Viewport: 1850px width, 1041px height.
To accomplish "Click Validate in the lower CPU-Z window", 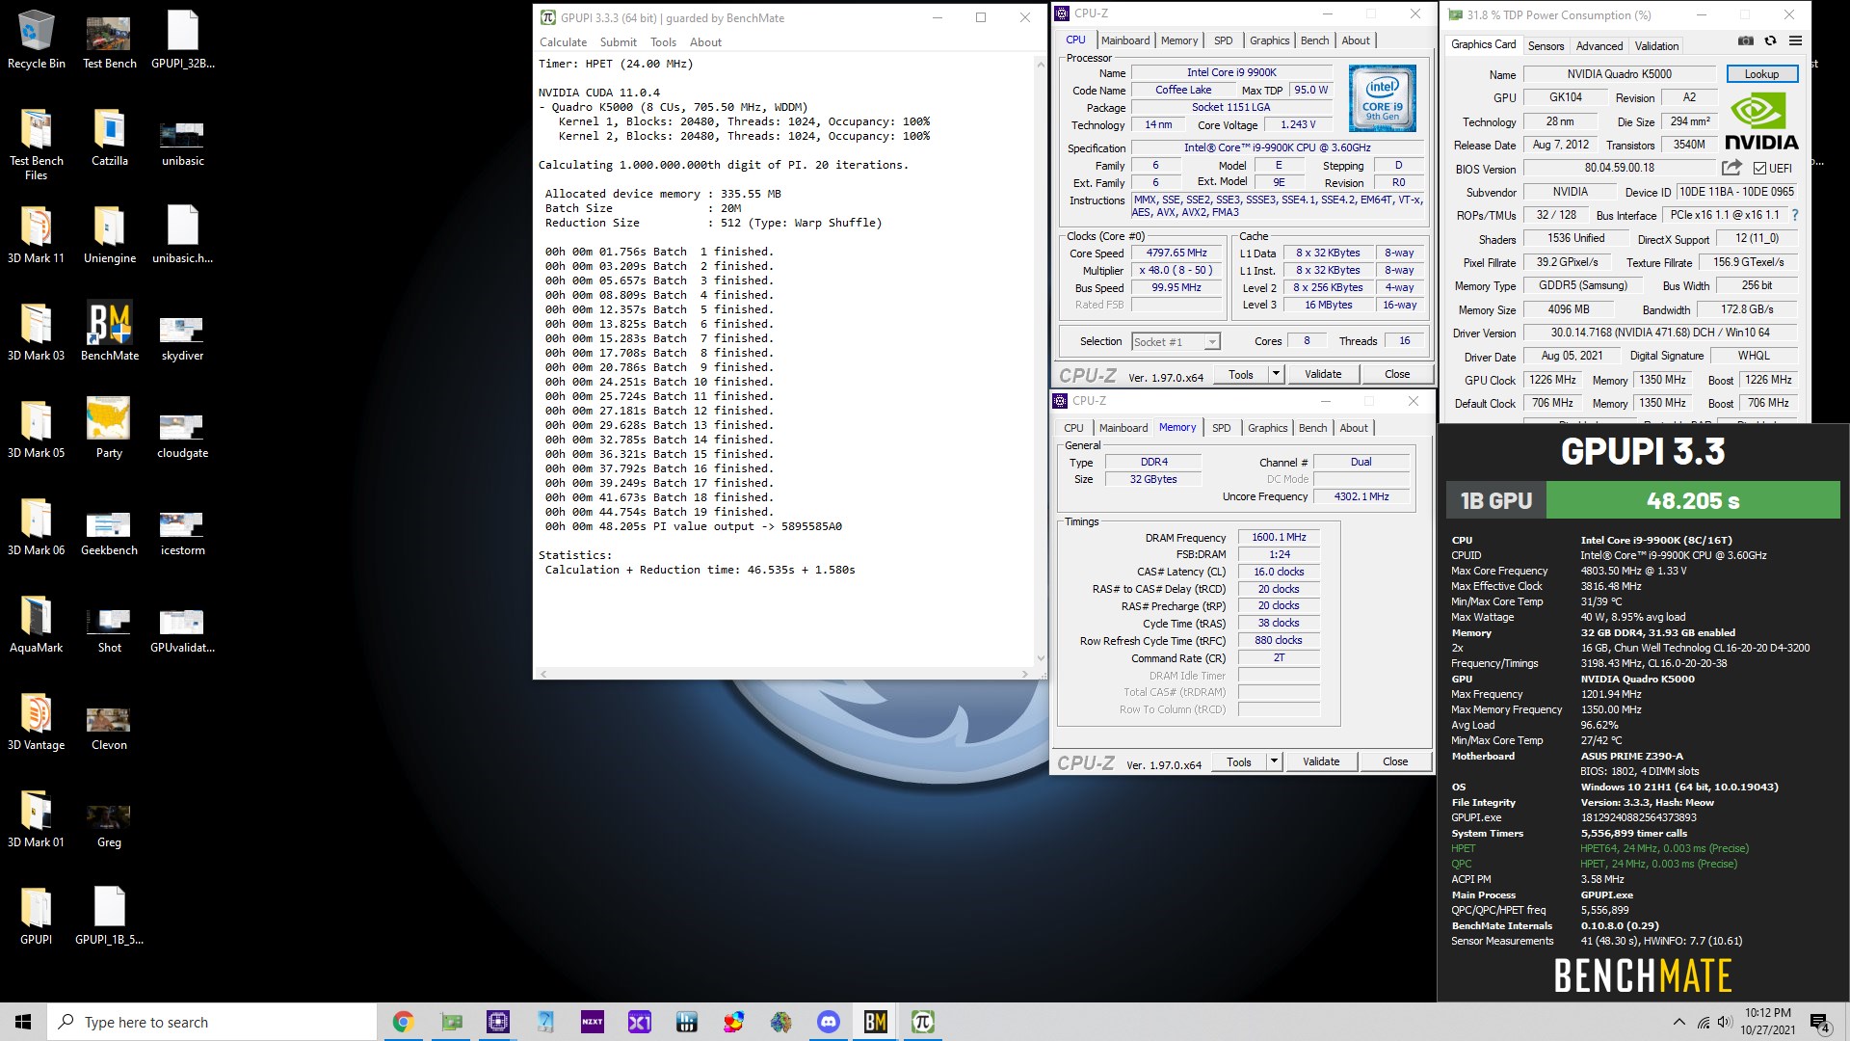I will 1320,761.
